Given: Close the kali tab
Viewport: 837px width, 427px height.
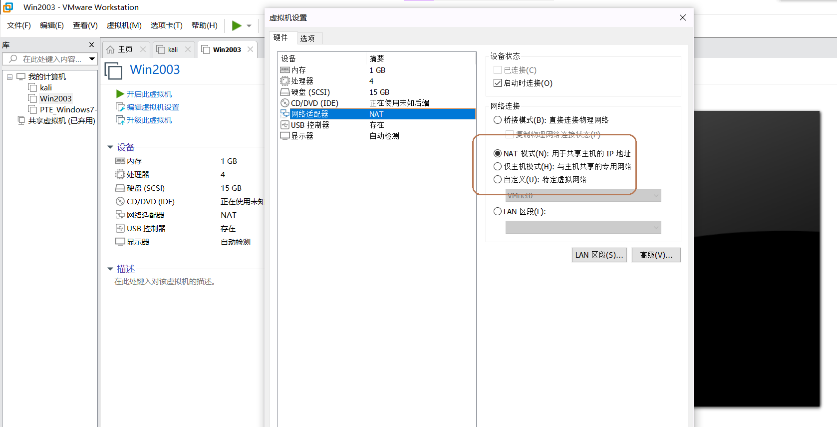Looking at the screenshot, I should point(188,49).
